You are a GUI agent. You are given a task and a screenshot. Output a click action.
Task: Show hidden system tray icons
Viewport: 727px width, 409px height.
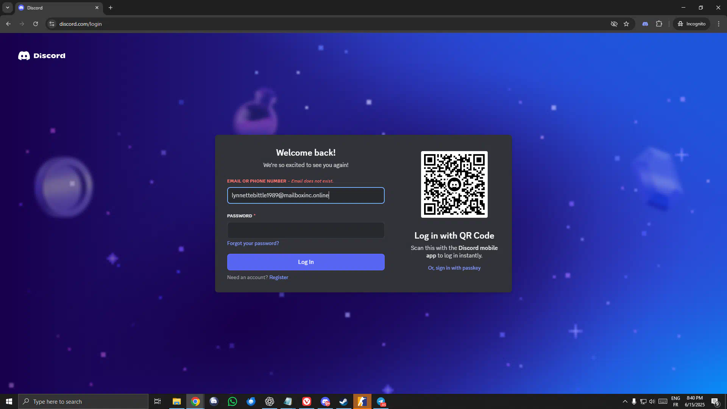625,401
